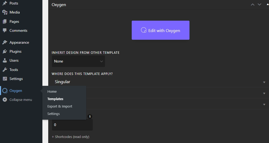
Task: Click the priority field containing 0
Action: click(72, 125)
